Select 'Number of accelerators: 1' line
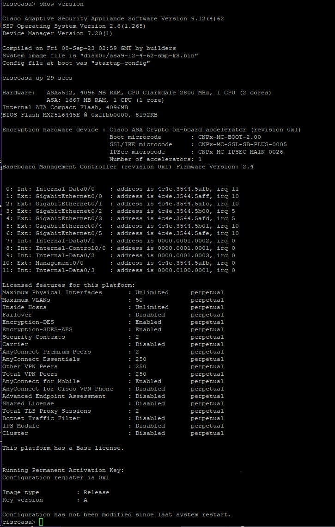 [155, 159]
